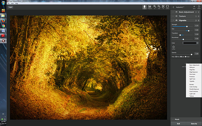Select the None mask radio button
This screenshot has height=126, width=202.
[x=176, y=57]
